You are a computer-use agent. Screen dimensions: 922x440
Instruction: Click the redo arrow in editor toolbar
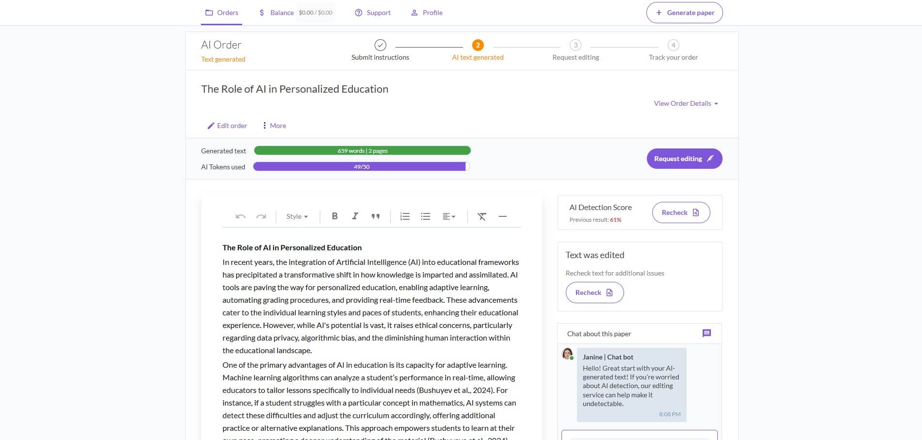(x=261, y=216)
